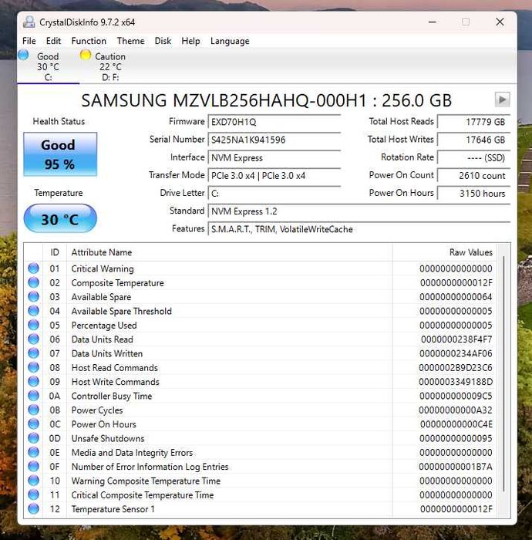Select the Critical Warning attribute name
This screenshot has height=540, width=532.
tap(103, 268)
